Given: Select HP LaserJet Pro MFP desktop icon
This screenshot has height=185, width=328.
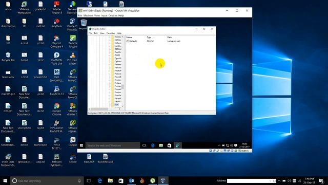Looking at the screenshot, I should (57, 126).
